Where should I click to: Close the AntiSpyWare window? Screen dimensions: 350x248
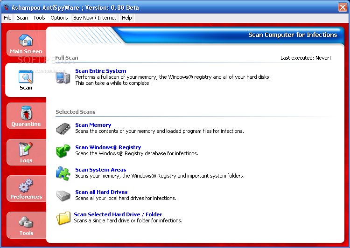tap(343, 7)
